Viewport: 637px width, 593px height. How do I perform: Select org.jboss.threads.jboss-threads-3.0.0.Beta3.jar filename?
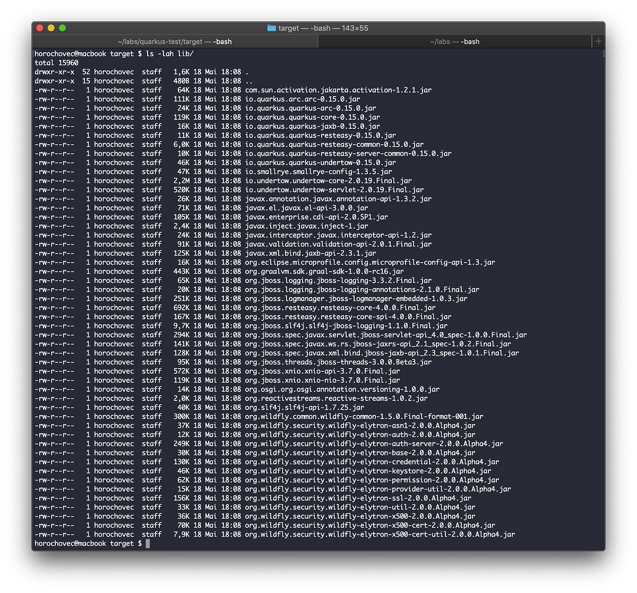pyautogui.click(x=338, y=362)
